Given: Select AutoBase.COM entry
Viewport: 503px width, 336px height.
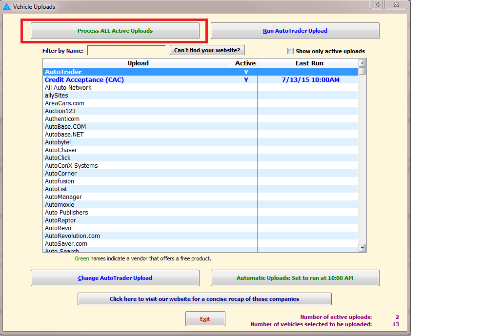Looking at the screenshot, I should [x=201, y=127].
